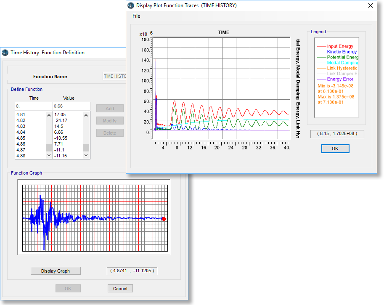Image resolution: width=384 pixels, height=305 pixels.
Task: Select the Energy Error legend entry
Action: [x=340, y=79]
